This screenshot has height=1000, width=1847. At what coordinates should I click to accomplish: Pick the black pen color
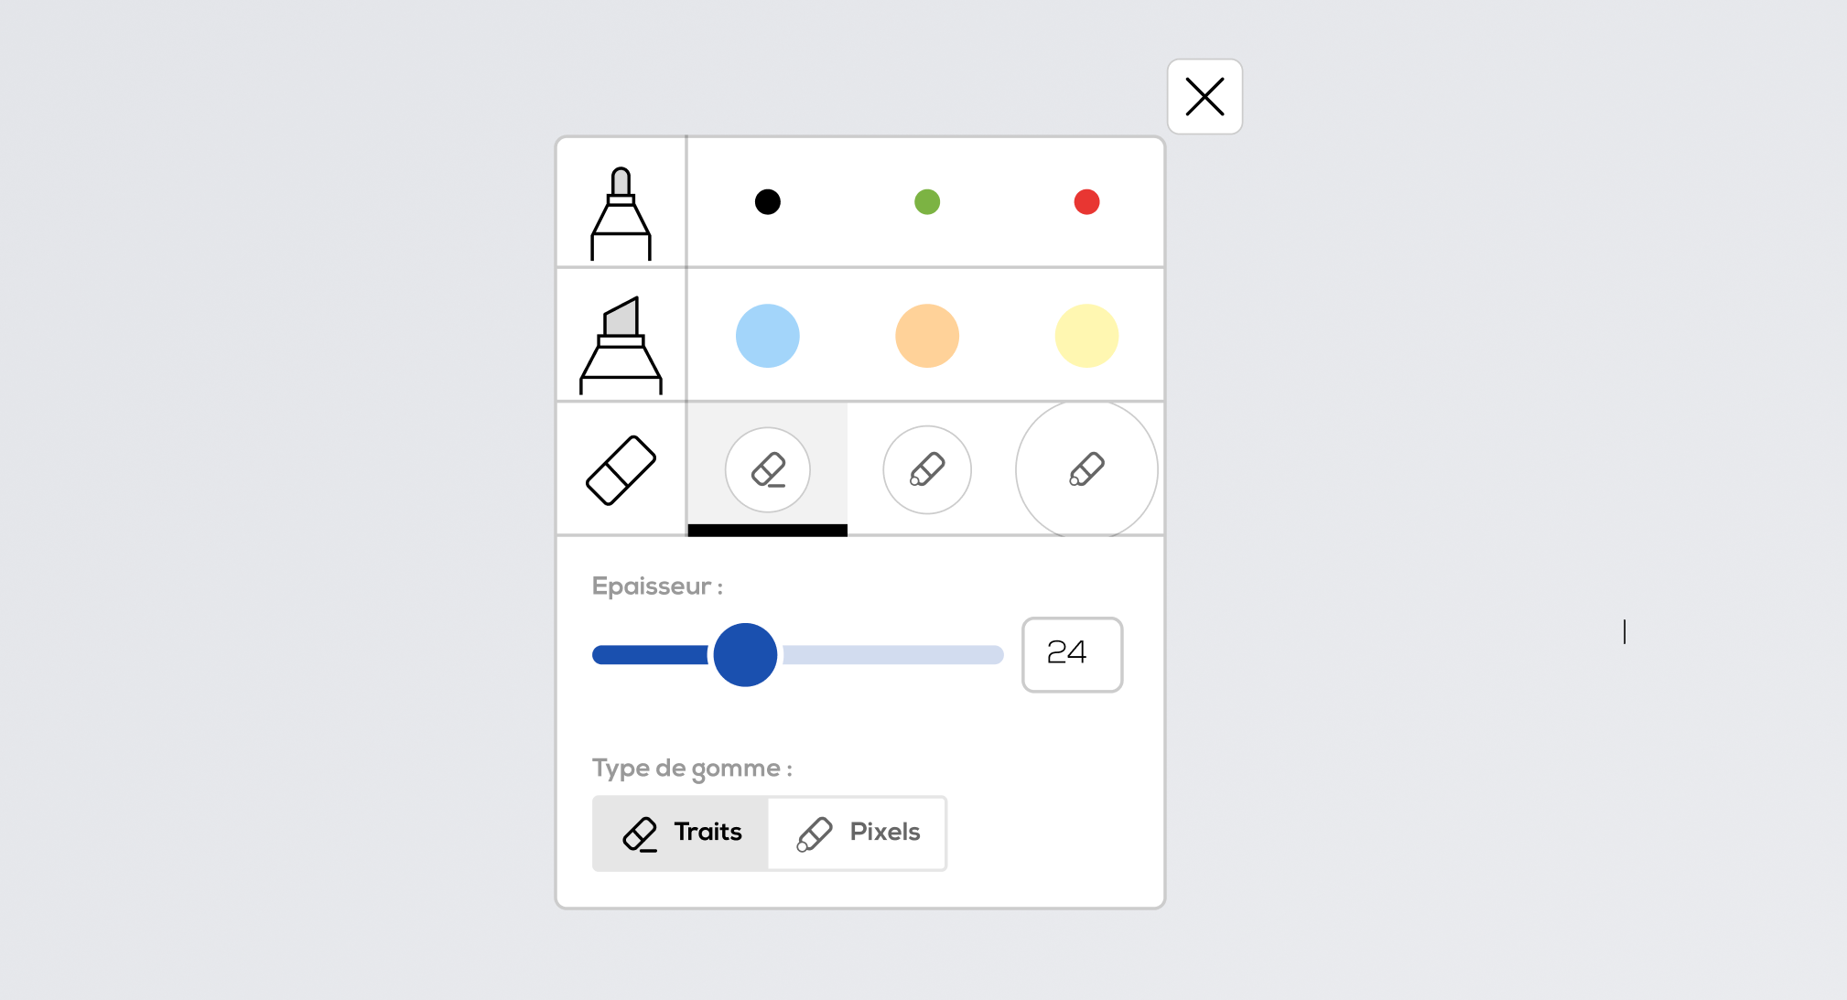click(767, 202)
